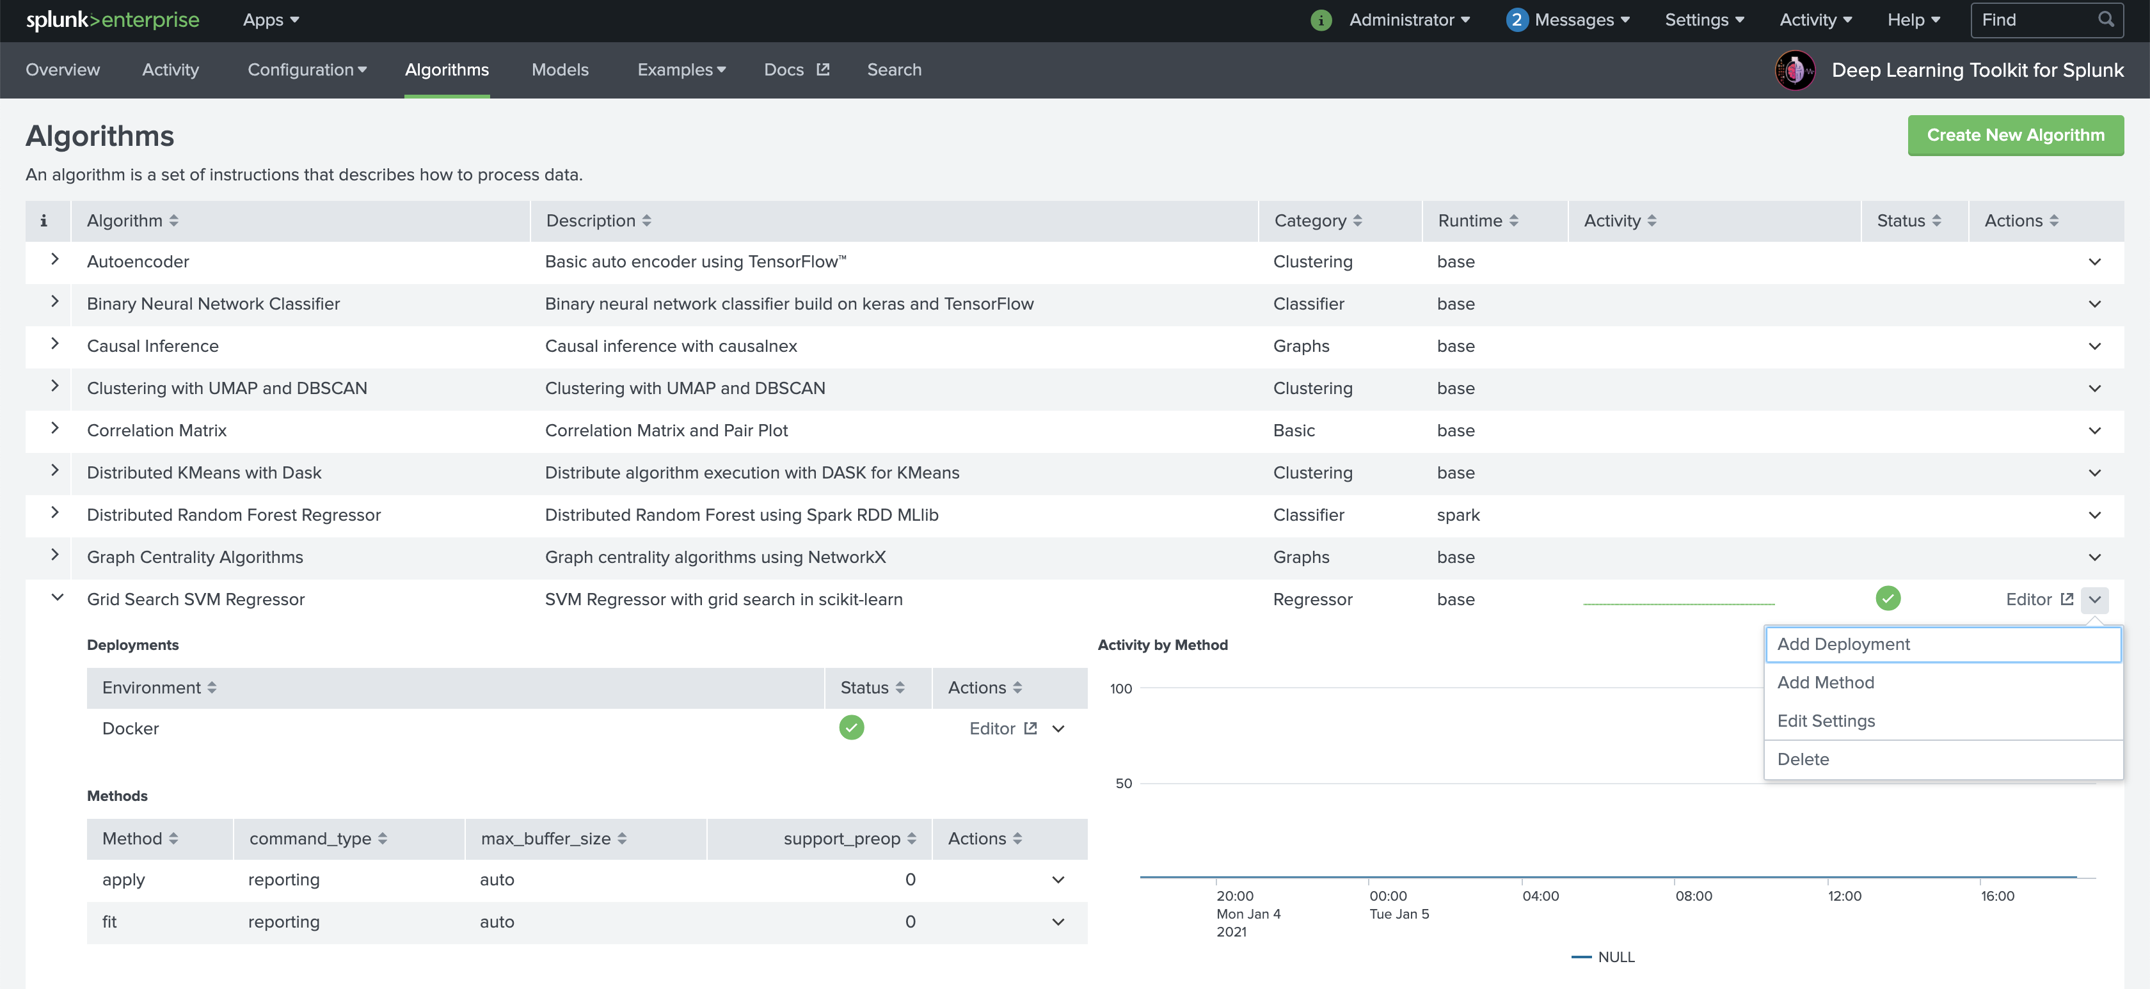This screenshot has width=2150, height=989.
Task: Open the Help menu
Action: coord(1913,20)
